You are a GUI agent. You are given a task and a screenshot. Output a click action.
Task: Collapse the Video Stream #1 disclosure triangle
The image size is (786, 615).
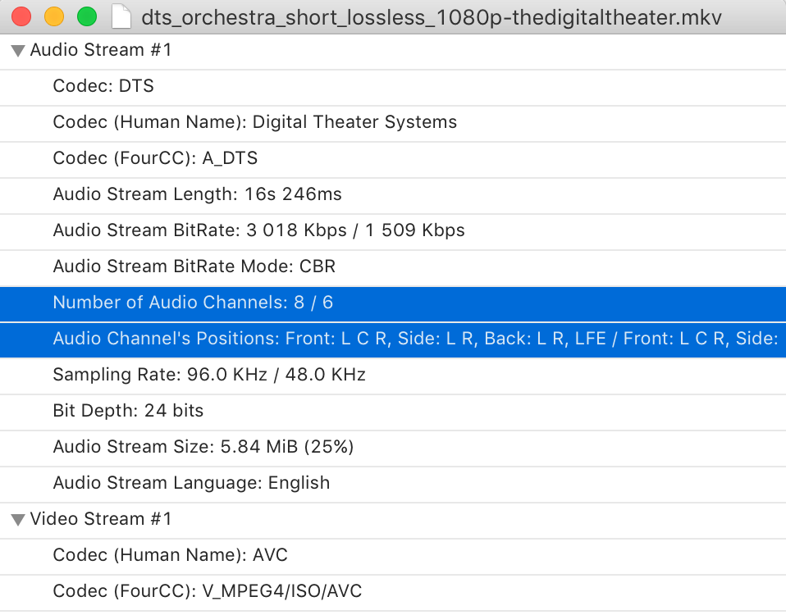(x=18, y=519)
